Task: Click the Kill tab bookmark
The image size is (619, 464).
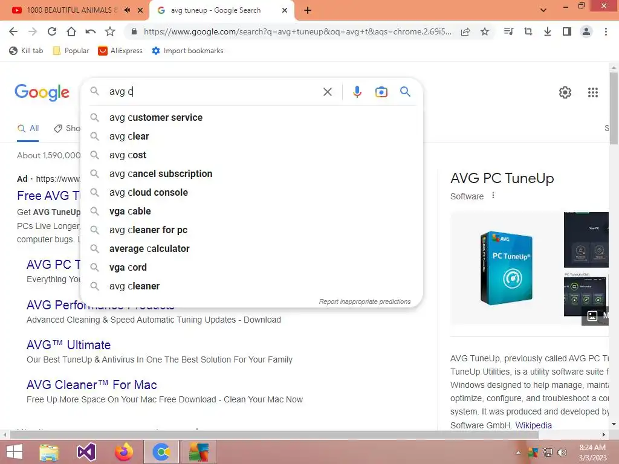Action: coord(26,51)
